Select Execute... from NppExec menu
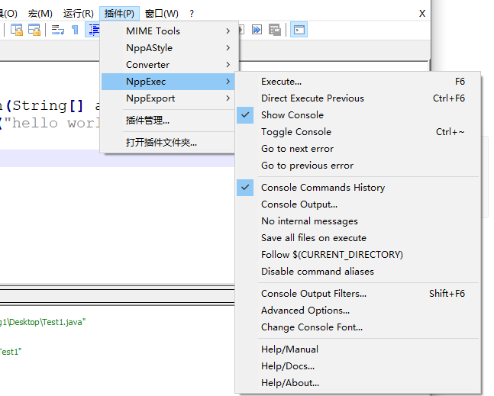Image resolution: width=494 pixels, height=396 pixels. [281, 81]
